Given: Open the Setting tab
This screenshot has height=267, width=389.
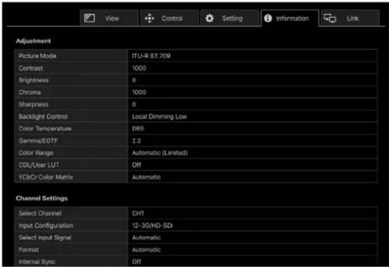Looking at the screenshot, I should click(x=229, y=18).
